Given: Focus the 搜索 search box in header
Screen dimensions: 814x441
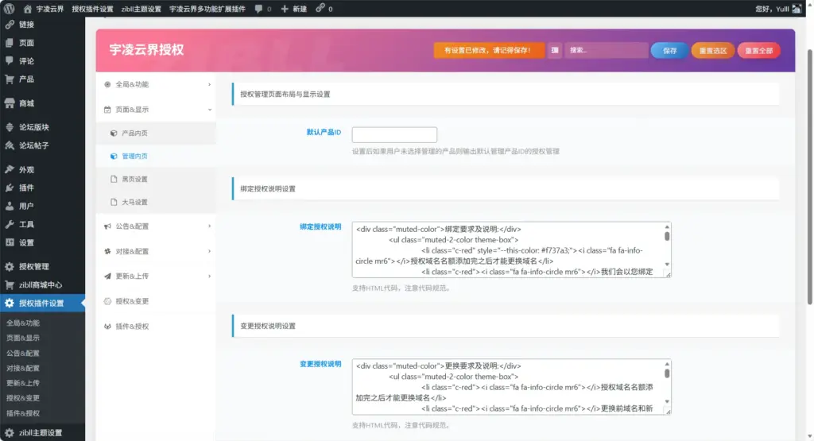Looking at the screenshot, I should point(607,50).
